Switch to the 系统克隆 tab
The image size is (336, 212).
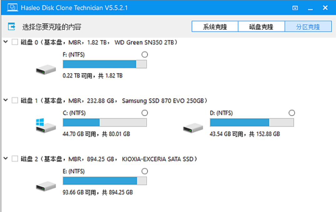[215, 27]
